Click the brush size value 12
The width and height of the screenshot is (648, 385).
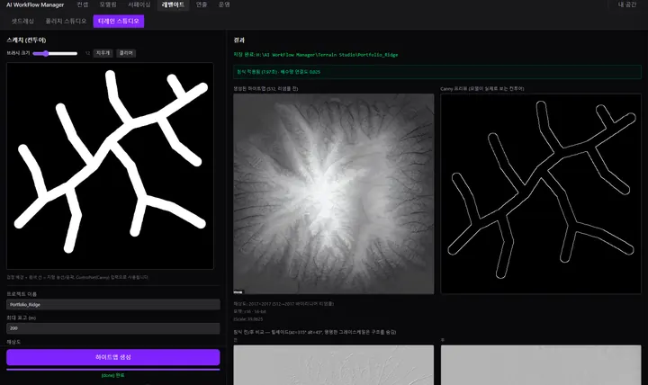[87, 53]
